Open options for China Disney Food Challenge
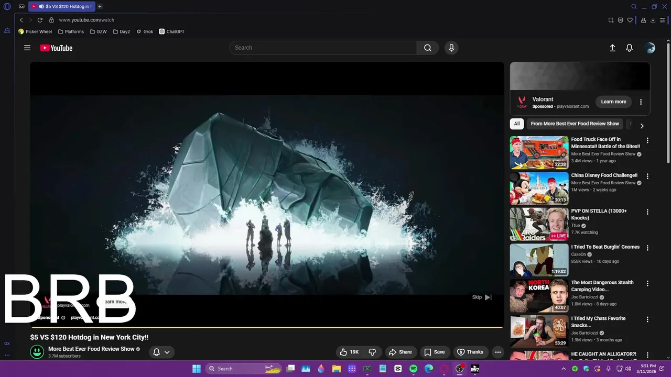The width and height of the screenshot is (671, 377). (x=647, y=176)
